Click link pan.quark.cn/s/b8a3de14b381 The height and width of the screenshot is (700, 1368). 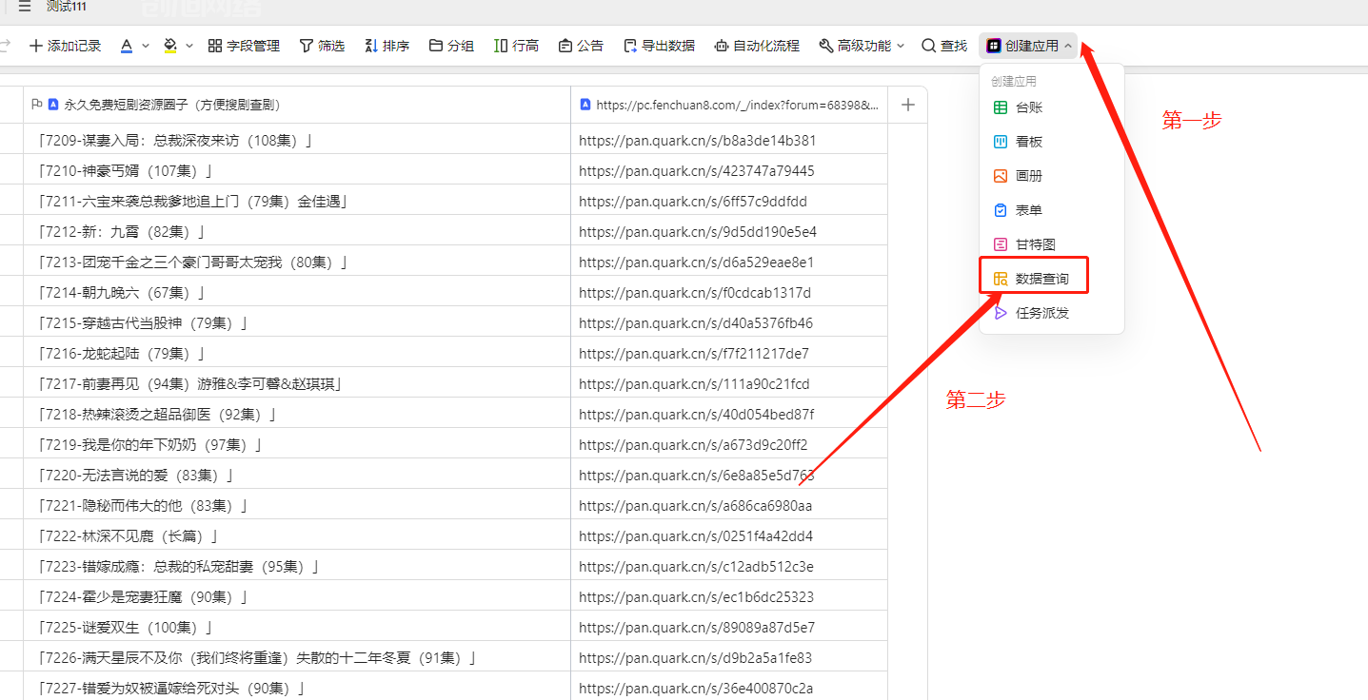[x=697, y=141]
